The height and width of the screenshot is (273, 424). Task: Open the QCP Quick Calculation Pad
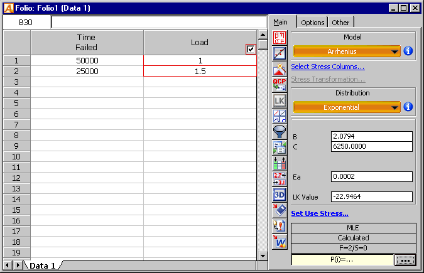(x=280, y=84)
